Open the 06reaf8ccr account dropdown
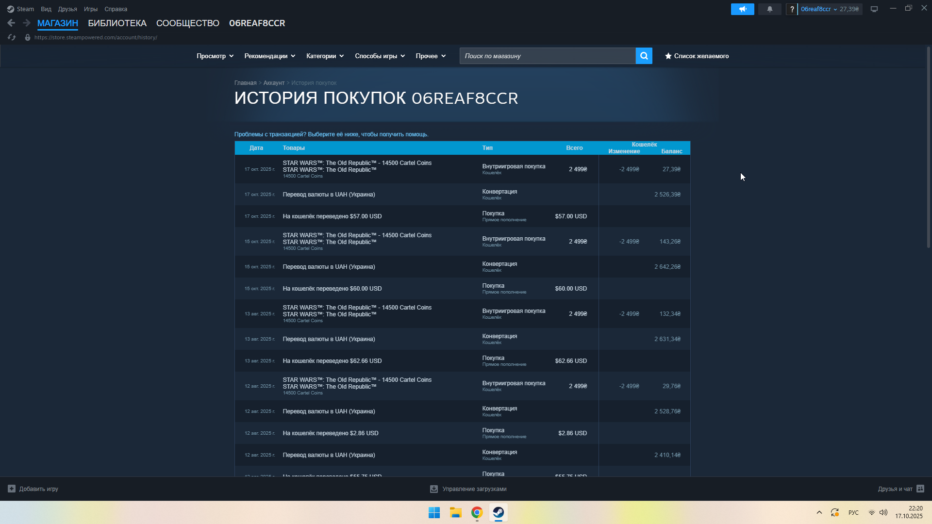This screenshot has width=932, height=524. tap(818, 9)
